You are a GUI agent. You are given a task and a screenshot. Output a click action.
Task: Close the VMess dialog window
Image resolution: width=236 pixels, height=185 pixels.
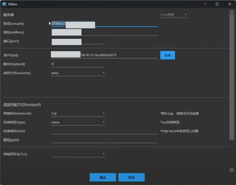click(230, 4)
